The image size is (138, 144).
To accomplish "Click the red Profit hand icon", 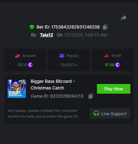I will pyautogui.click(x=107, y=56).
